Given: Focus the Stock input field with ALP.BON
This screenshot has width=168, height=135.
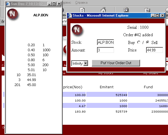Looking at the screenshot, I should pyautogui.click(x=105, y=42).
